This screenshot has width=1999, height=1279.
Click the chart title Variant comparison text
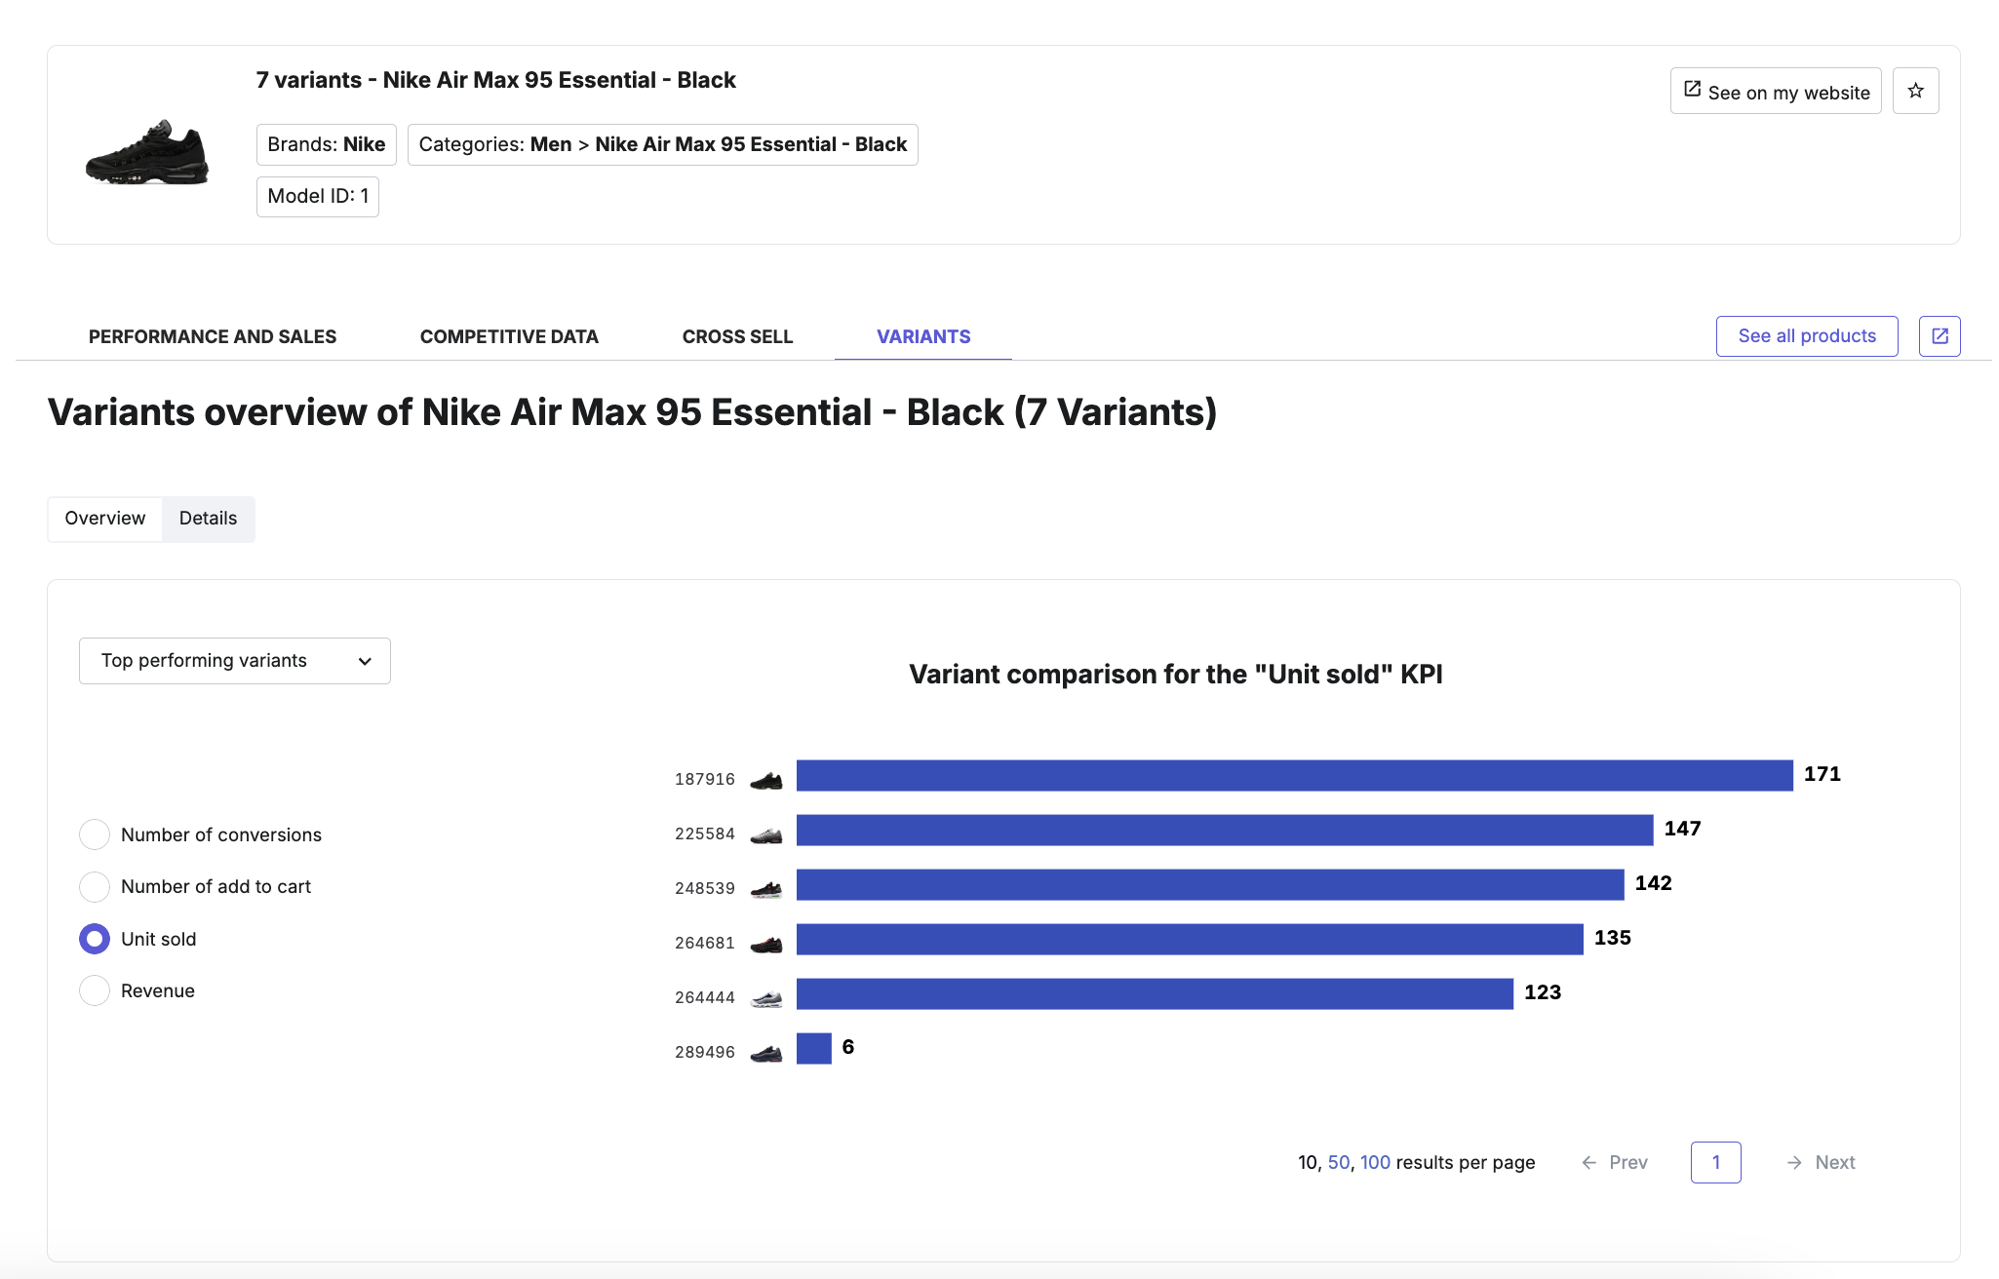click(1176, 674)
